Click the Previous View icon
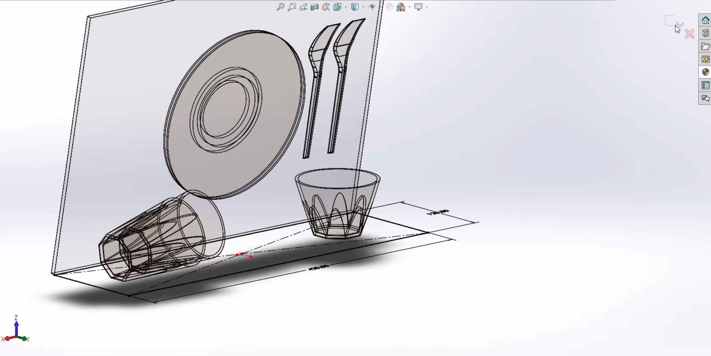This screenshot has height=356, width=711. coord(303,7)
